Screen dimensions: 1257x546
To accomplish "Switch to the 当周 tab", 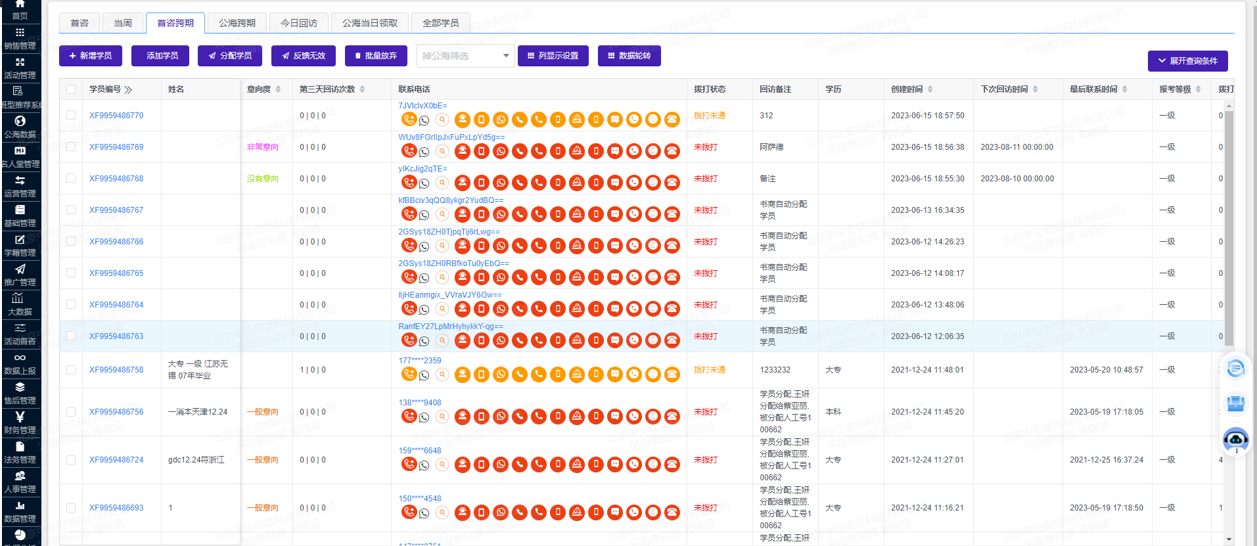I will pyautogui.click(x=123, y=23).
